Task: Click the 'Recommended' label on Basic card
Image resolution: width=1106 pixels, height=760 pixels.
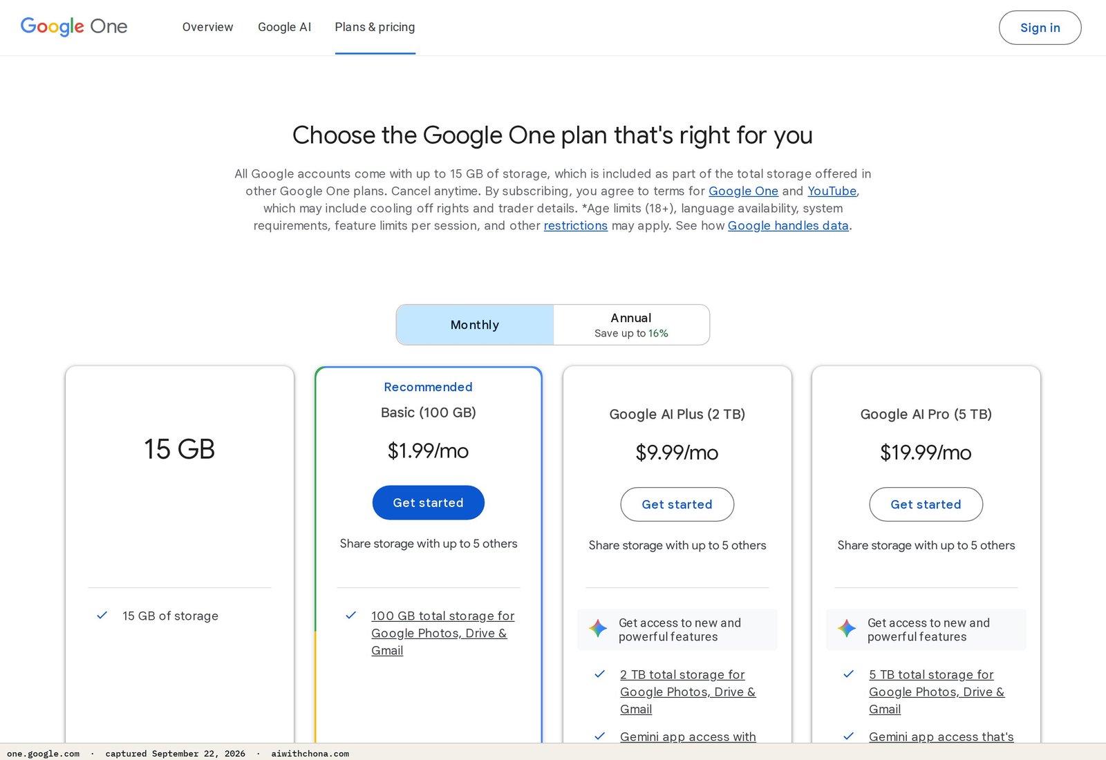Action: pyautogui.click(x=429, y=387)
